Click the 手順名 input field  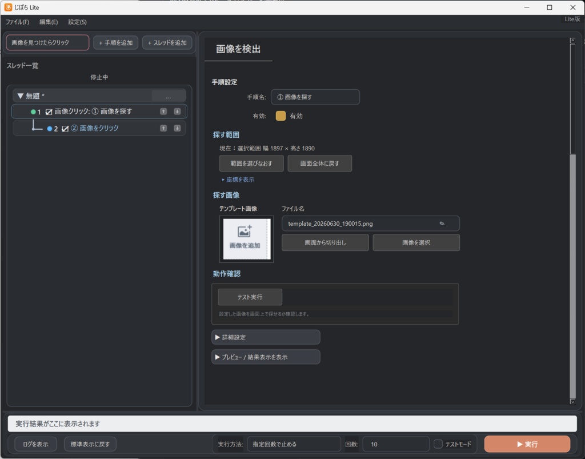tap(315, 97)
